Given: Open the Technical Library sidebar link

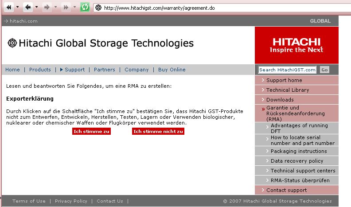Looking at the screenshot, I should 287,90.
